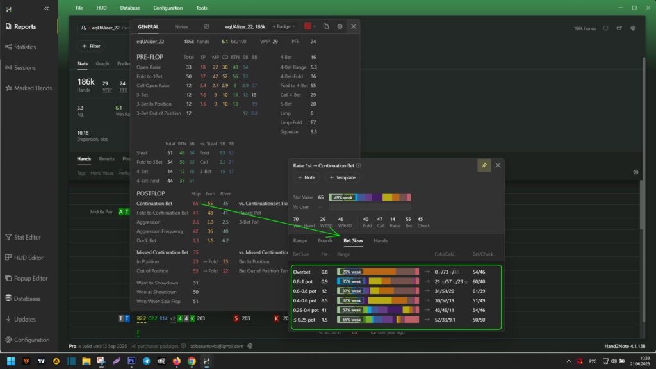Open the Configuration menu
The height and width of the screenshot is (369, 656).
(x=168, y=8)
